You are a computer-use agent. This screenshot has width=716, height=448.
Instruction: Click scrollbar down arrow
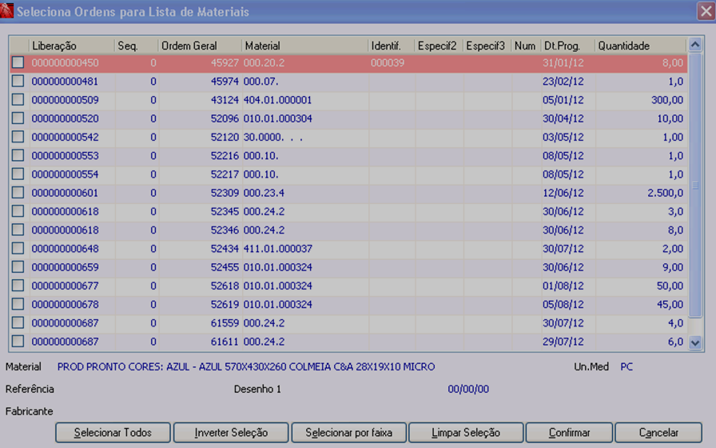695,342
